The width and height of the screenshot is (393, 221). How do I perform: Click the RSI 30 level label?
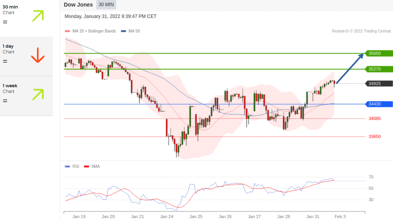click(x=371, y=200)
